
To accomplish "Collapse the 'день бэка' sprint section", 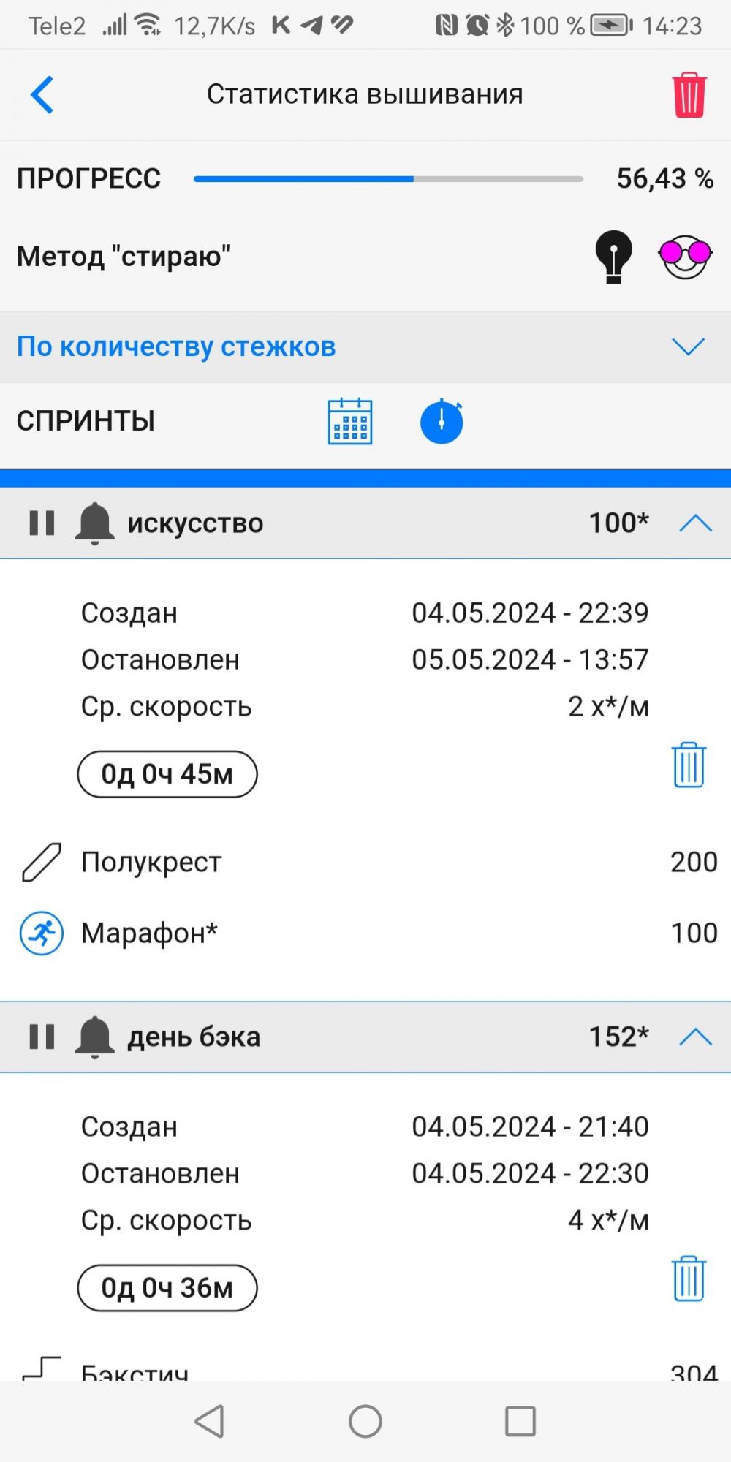I will [x=695, y=1037].
